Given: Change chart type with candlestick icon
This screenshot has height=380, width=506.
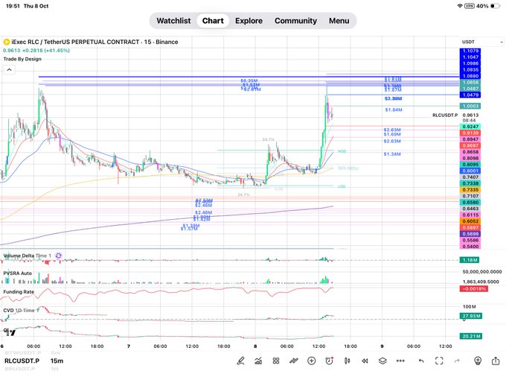Looking at the screenshot, I should click(x=348, y=361).
